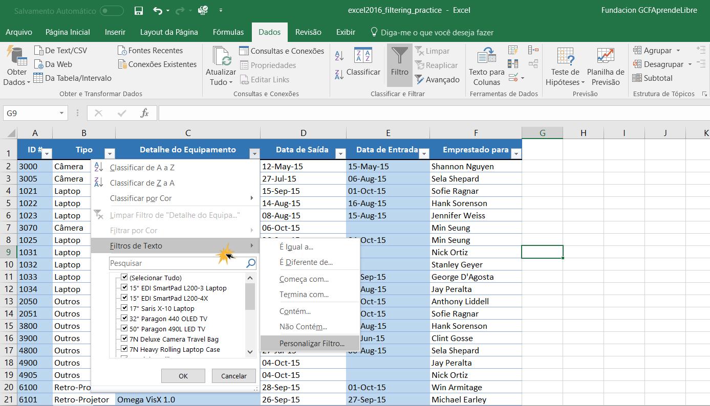This screenshot has width=710, height=406.
Task: Click the Save icon in quick access toolbar
Action: (138, 10)
